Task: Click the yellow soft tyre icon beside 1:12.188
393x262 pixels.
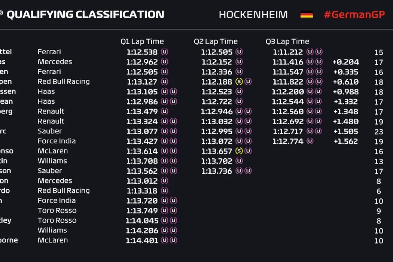Action: (239, 82)
